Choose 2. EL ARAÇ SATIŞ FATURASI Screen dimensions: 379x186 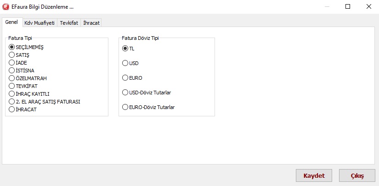tap(12, 102)
